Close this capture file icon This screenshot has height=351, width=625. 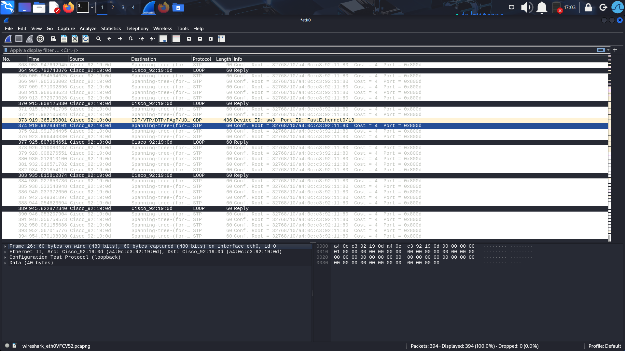click(x=75, y=39)
